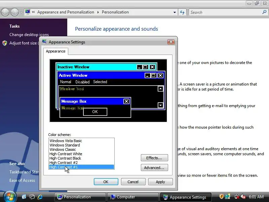Viewport: 269px width, 202px height.
Task: Open the network status tray icon
Action: point(237,197)
